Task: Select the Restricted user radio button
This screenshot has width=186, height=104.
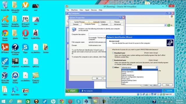Action: pos(113,60)
